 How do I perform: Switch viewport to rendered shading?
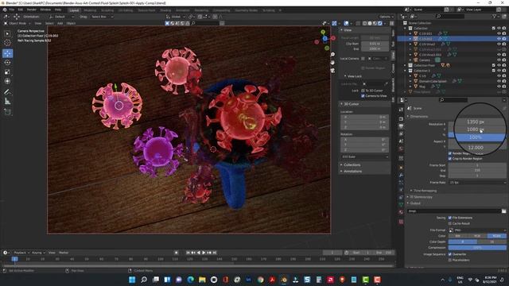click(x=380, y=23)
